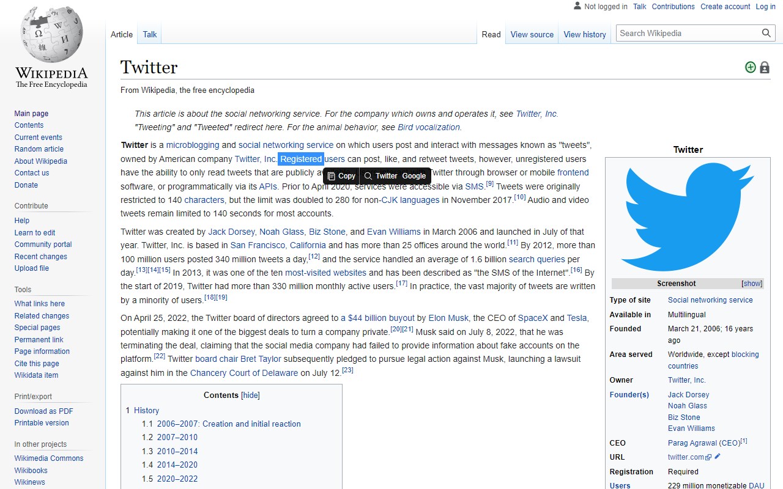Image resolution: width=783 pixels, height=489 pixels.
Task: Click the $44 billion buyout link
Action: [x=377, y=318]
